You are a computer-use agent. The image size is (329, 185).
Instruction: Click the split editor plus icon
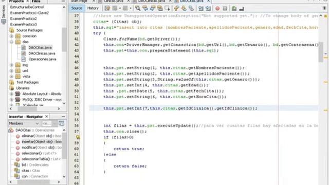pos(324,8)
